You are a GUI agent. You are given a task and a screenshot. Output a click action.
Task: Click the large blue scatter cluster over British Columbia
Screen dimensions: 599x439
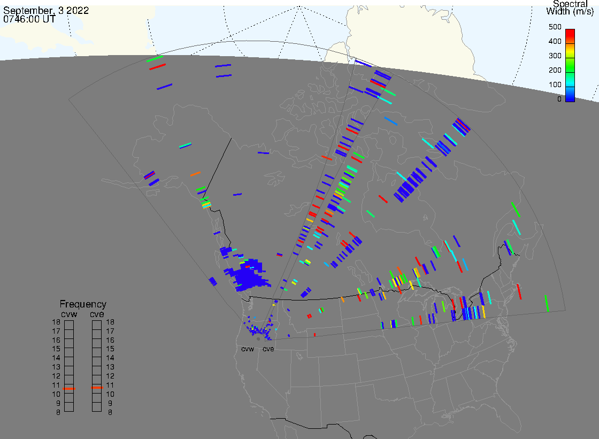point(248,276)
